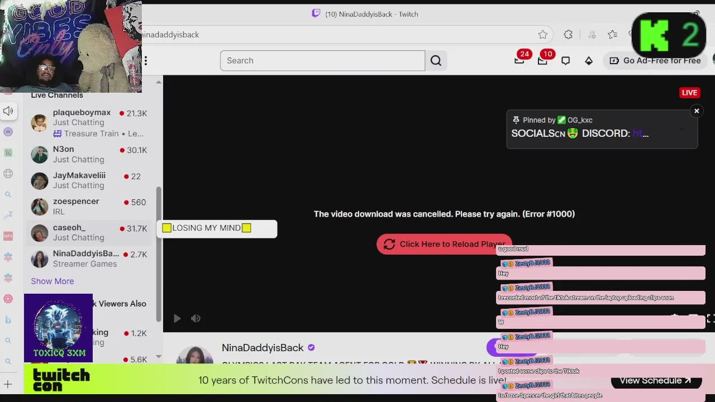Open JayMakaveliii live channel

[89, 180]
